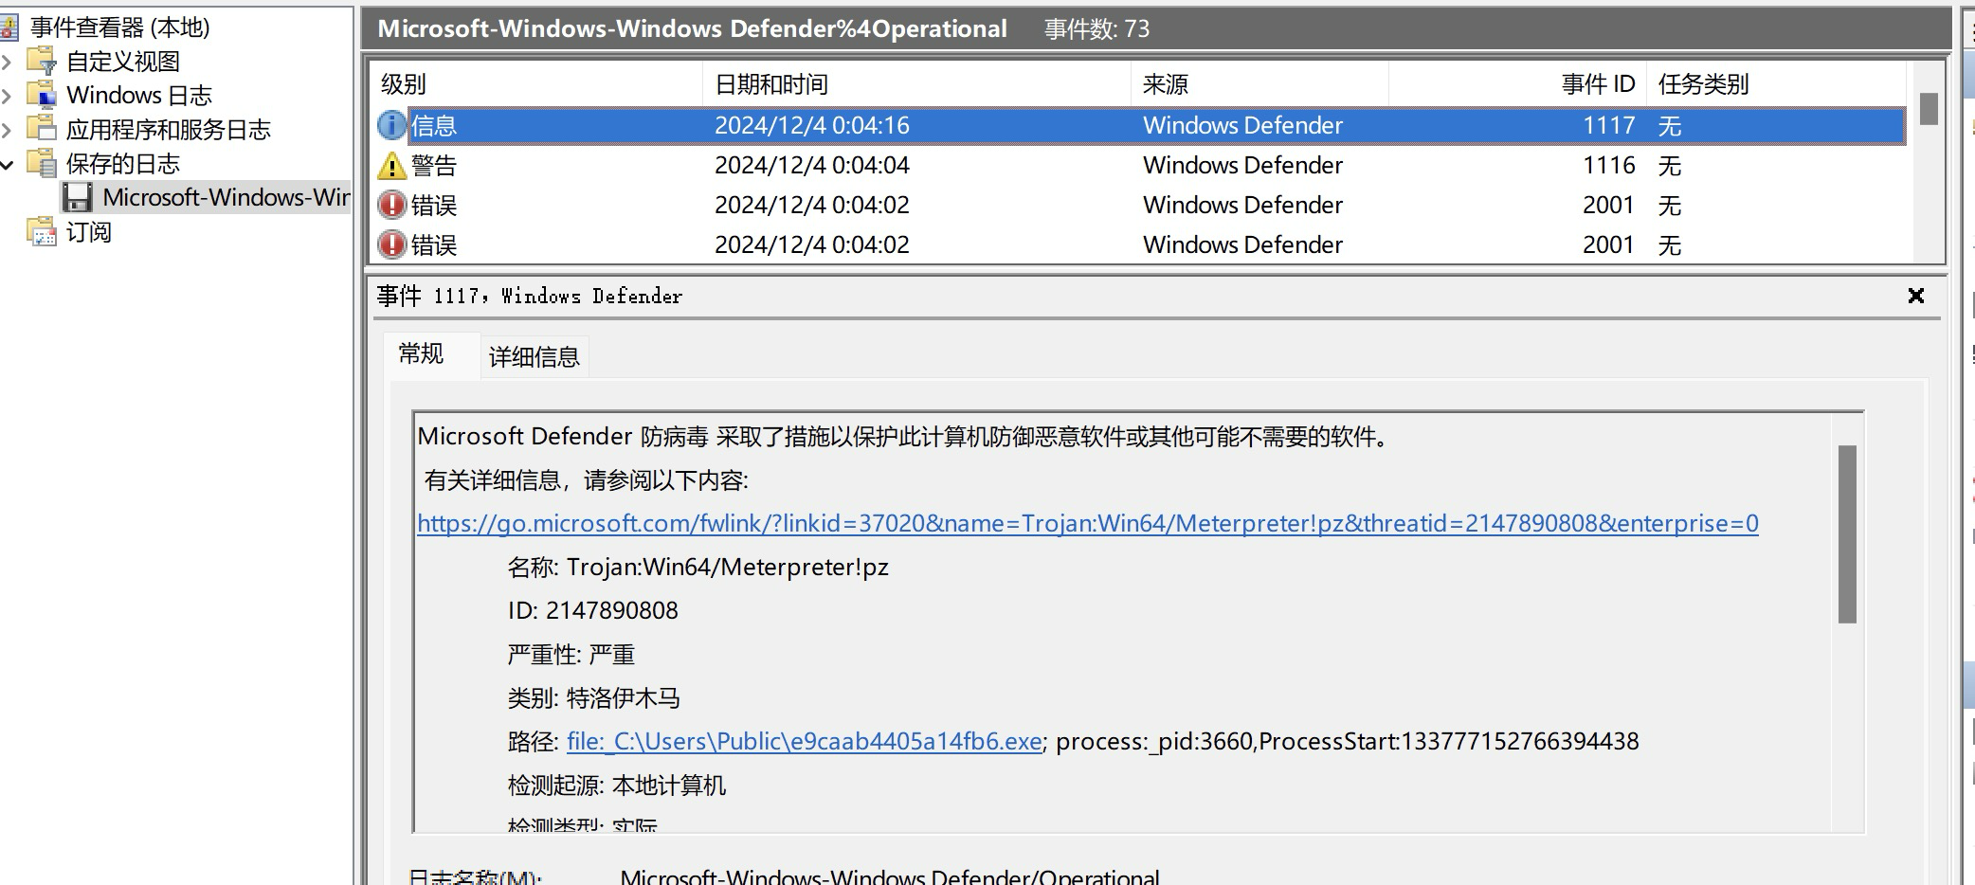The height and width of the screenshot is (885, 1975).
Task: Sort by the 来源 column header
Action: click(x=1260, y=84)
